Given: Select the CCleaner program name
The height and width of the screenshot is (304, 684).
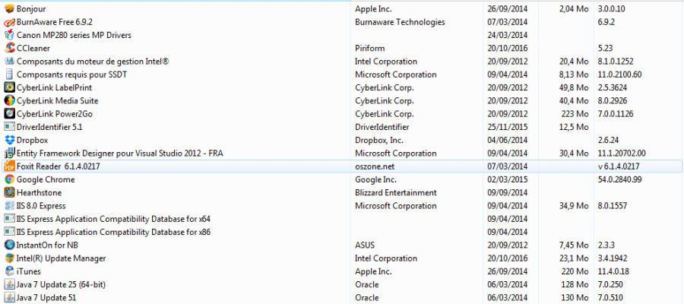Looking at the screenshot, I should pyautogui.click(x=33, y=48).
